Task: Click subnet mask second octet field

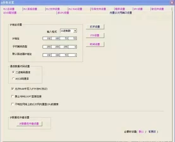Action: coord(56,47)
